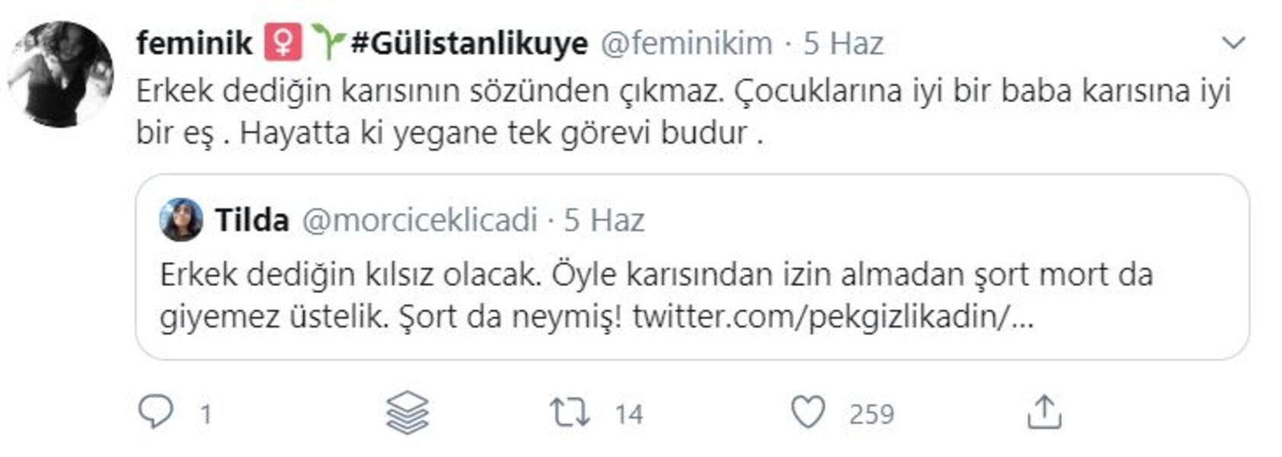The image size is (1282, 457).
Task: Open feminik's profile avatar picture
Action: [x=61, y=74]
